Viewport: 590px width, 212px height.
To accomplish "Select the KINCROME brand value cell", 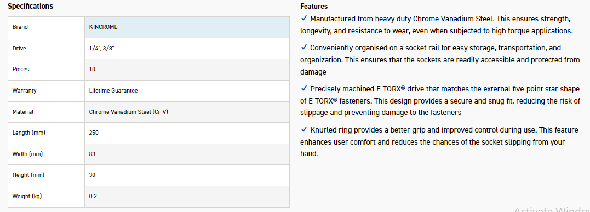I will point(187,27).
